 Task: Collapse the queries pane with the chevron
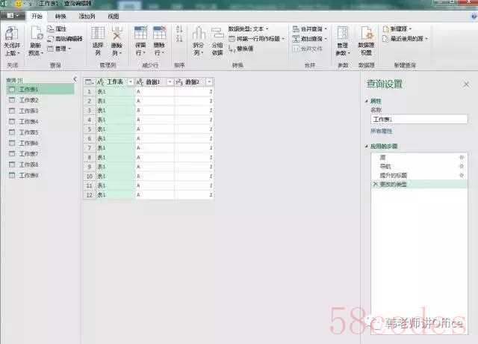(x=75, y=79)
